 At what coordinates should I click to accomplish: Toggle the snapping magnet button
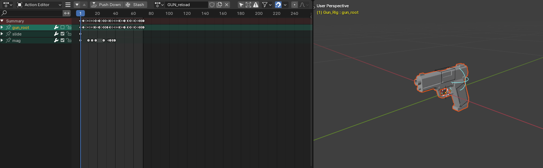278,5
